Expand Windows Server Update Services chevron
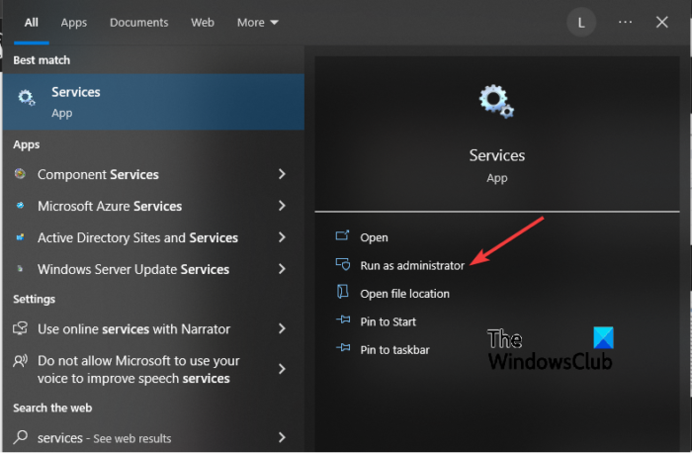Viewport: 692px width, 455px height. tap(282, 269)
